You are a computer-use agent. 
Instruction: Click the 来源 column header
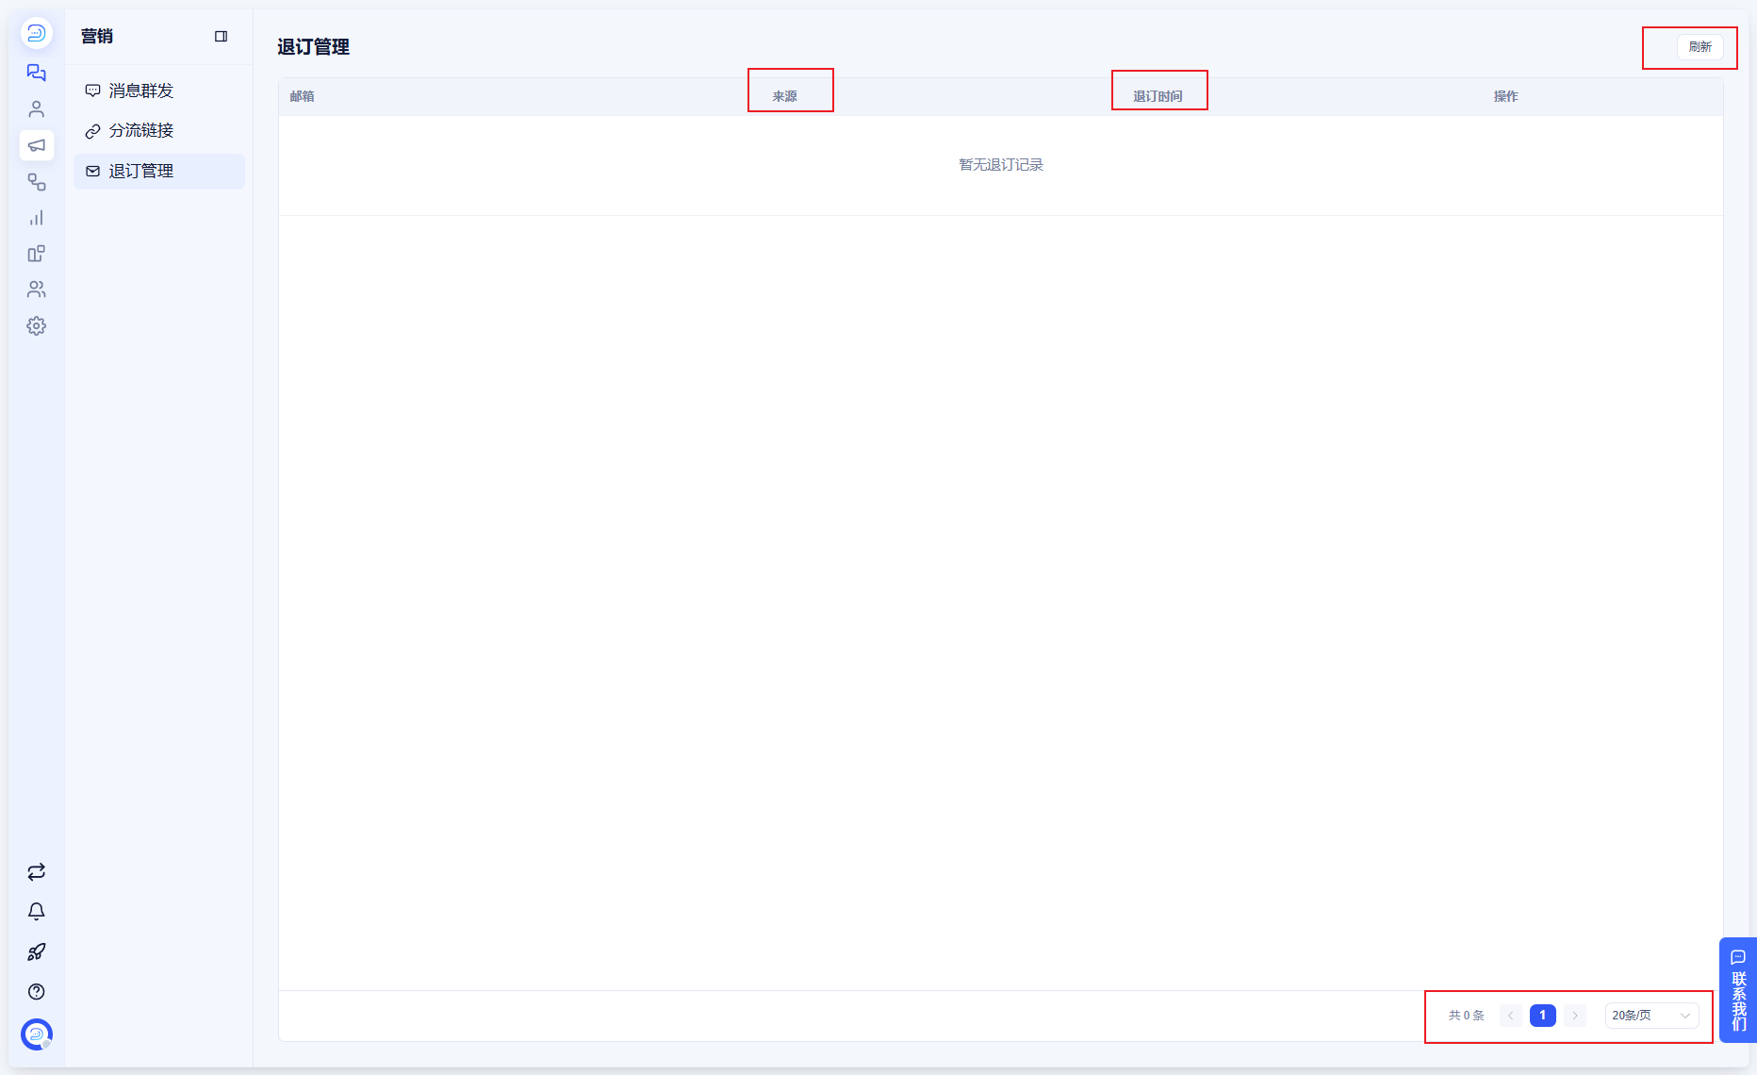point(784,96)
